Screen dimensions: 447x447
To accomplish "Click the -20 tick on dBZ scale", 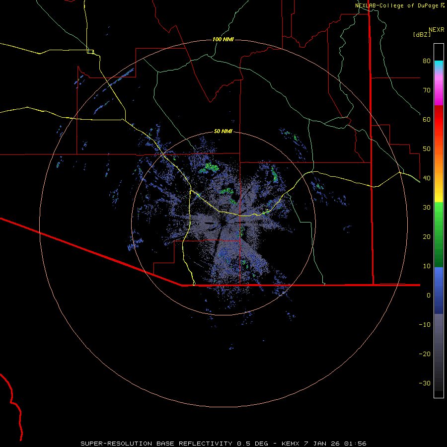I will click(425, 354).
